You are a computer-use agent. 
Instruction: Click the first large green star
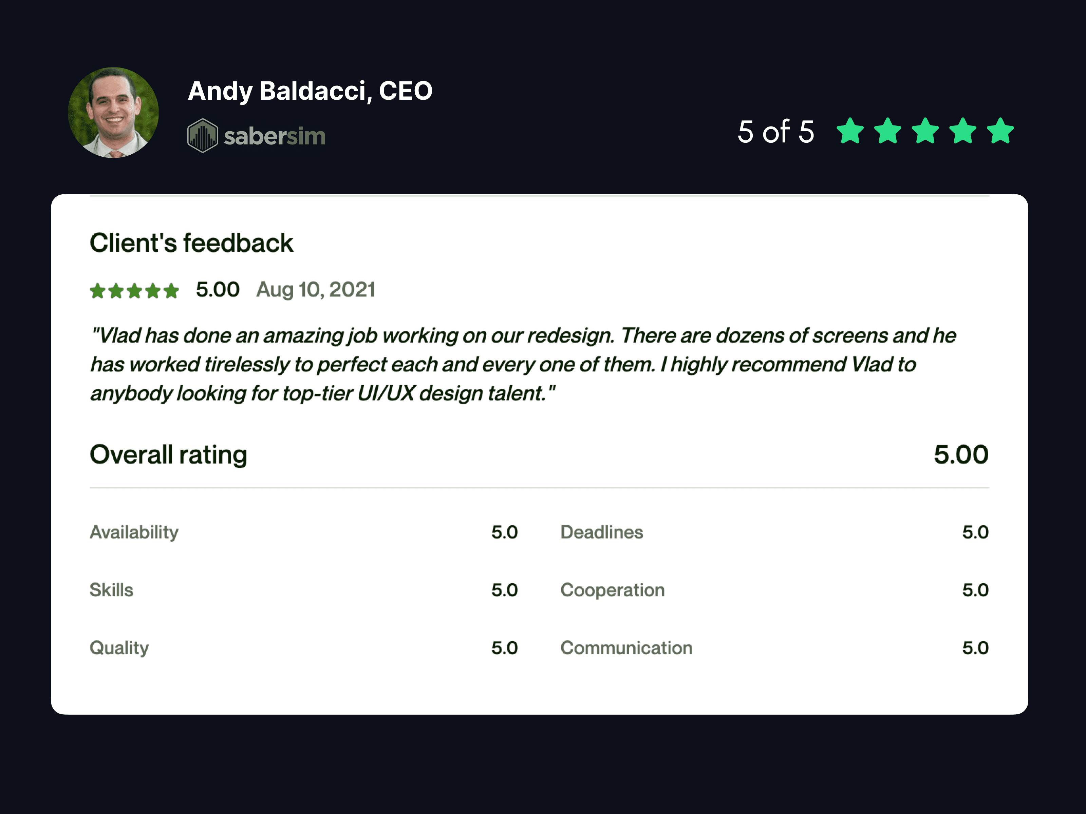850,131
